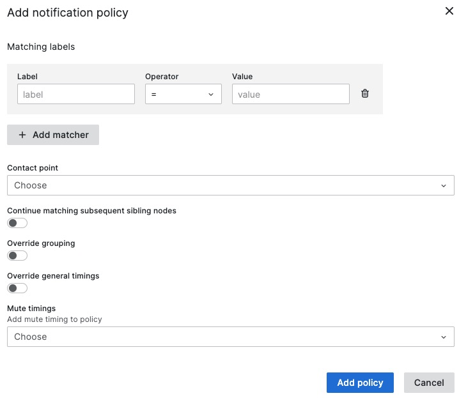Click the Override grouping label text
The height and width of the screenshot is (398, 459).
point(41,243)
